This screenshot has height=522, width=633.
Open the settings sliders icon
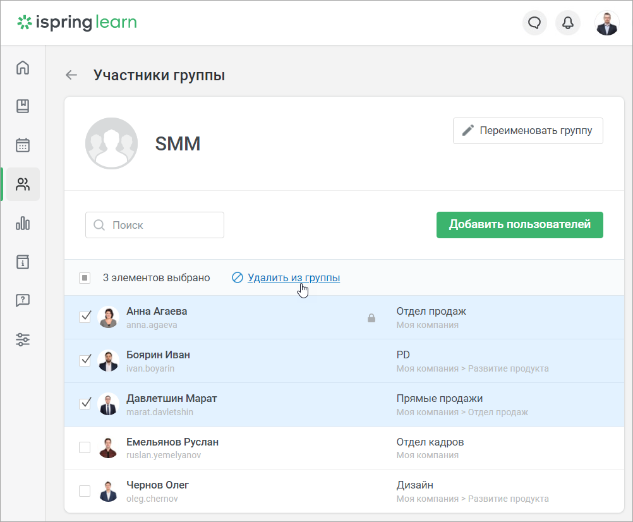coord(23,339)
